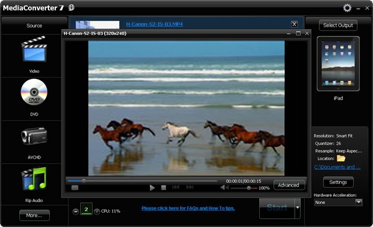Screen dimensions: 373x227
Task: Click the Resample: Keep Aspec... setting
Action: (339, 151)
